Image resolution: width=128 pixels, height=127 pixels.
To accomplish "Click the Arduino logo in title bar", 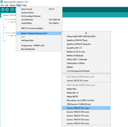I will [2, 2].
